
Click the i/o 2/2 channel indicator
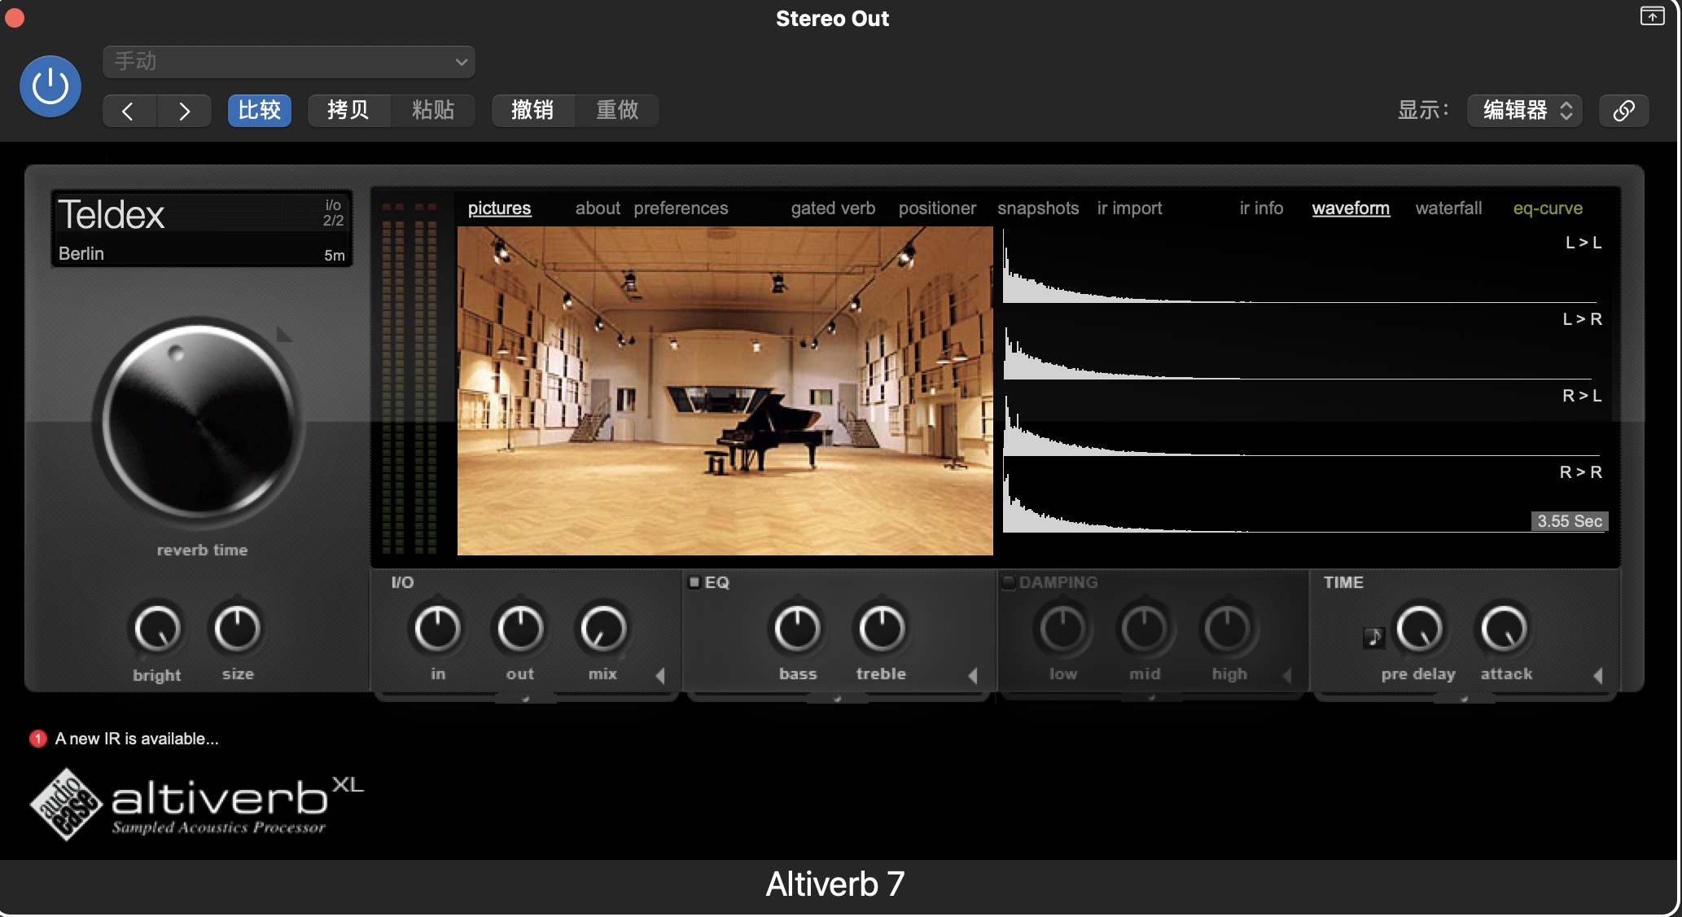click(333, 213)
